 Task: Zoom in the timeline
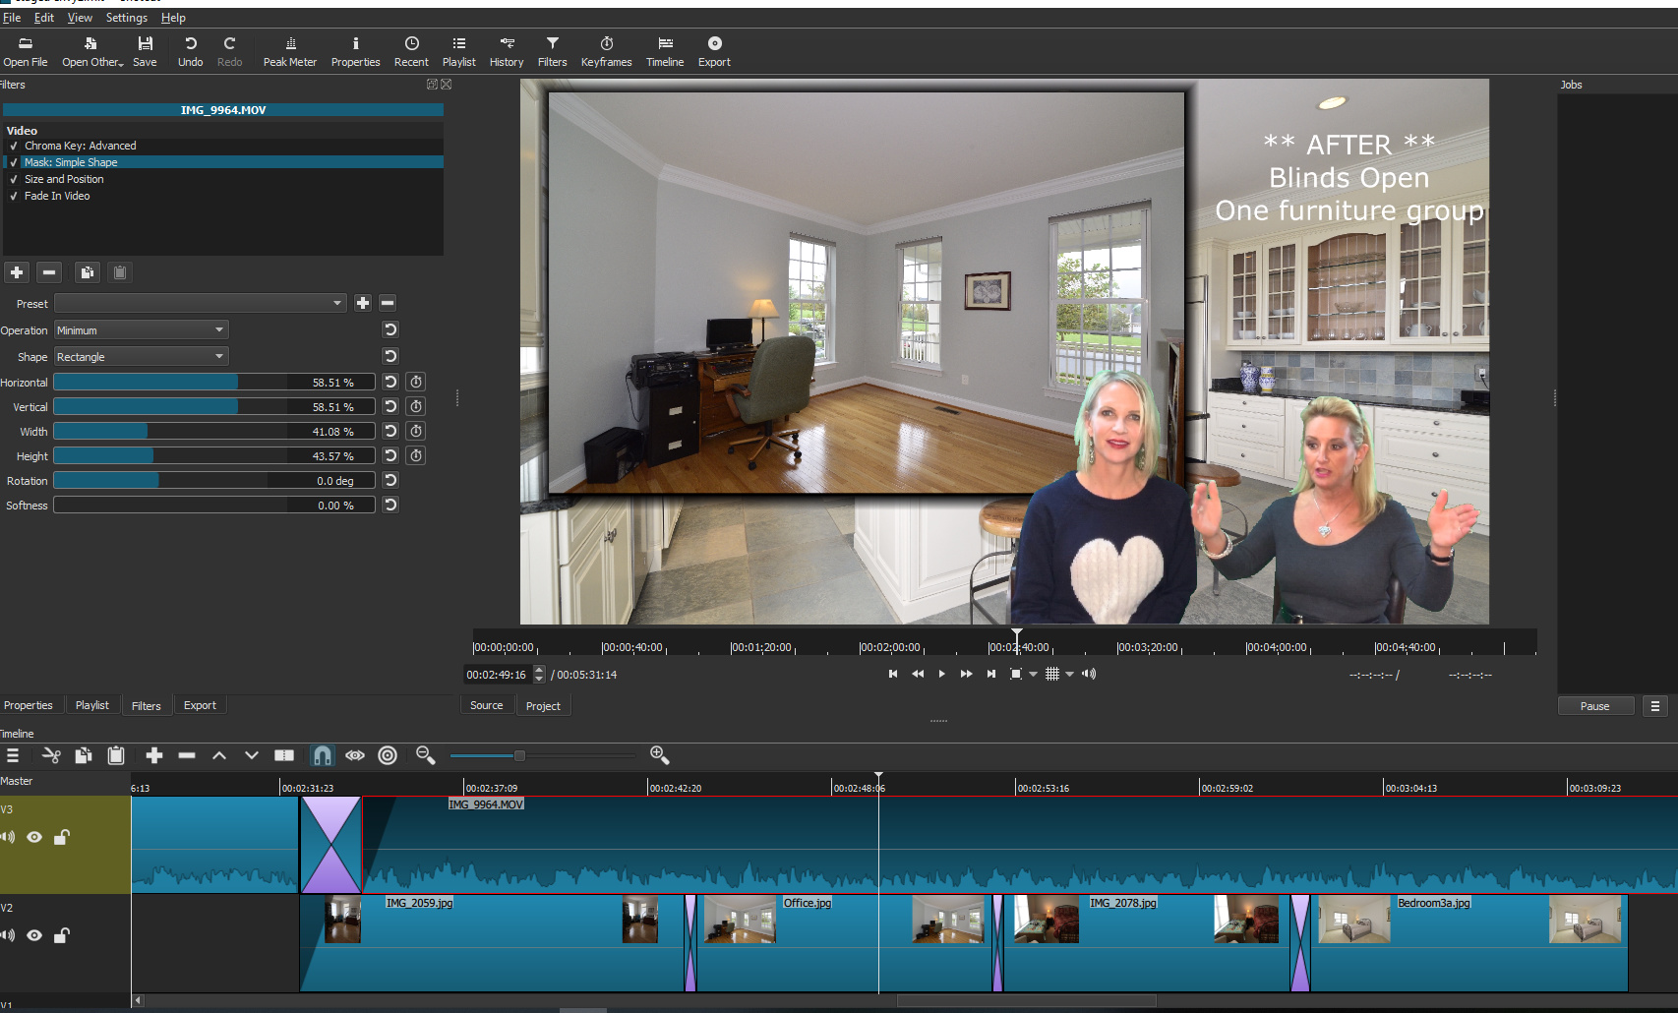[659, 755]
